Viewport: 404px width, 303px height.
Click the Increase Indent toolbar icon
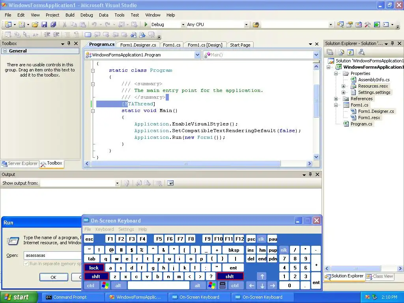point(56,35)
